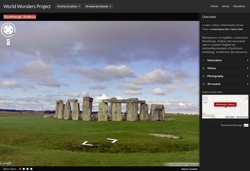This screenshot has height=171, width=250.
Task: Zoom in on the nearby sites mini map
Action: 205,97
